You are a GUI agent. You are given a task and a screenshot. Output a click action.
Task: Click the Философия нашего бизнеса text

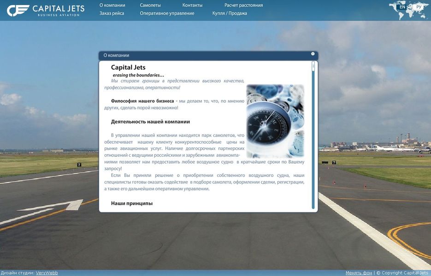pos(142,101)
